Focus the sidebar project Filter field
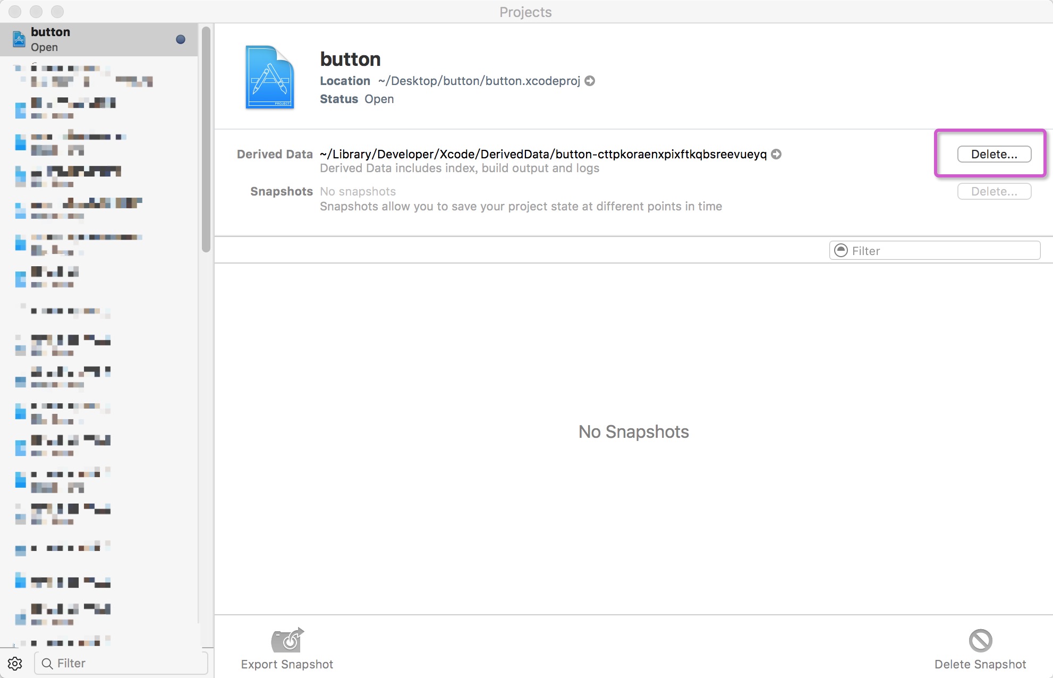 point(121,663)
